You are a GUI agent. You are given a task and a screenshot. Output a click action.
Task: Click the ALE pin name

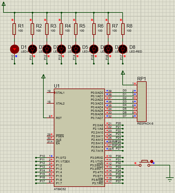(x=58, y=140)
